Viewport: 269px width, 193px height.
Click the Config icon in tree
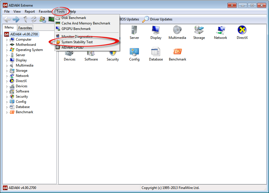(12, 102)
